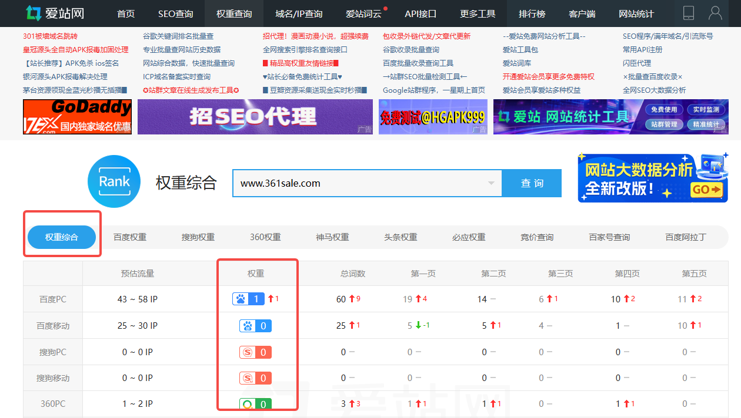The height and width of the screenshot is (418, 741).
Task: Open the 更多工具 menu
Action: (478, 13)
